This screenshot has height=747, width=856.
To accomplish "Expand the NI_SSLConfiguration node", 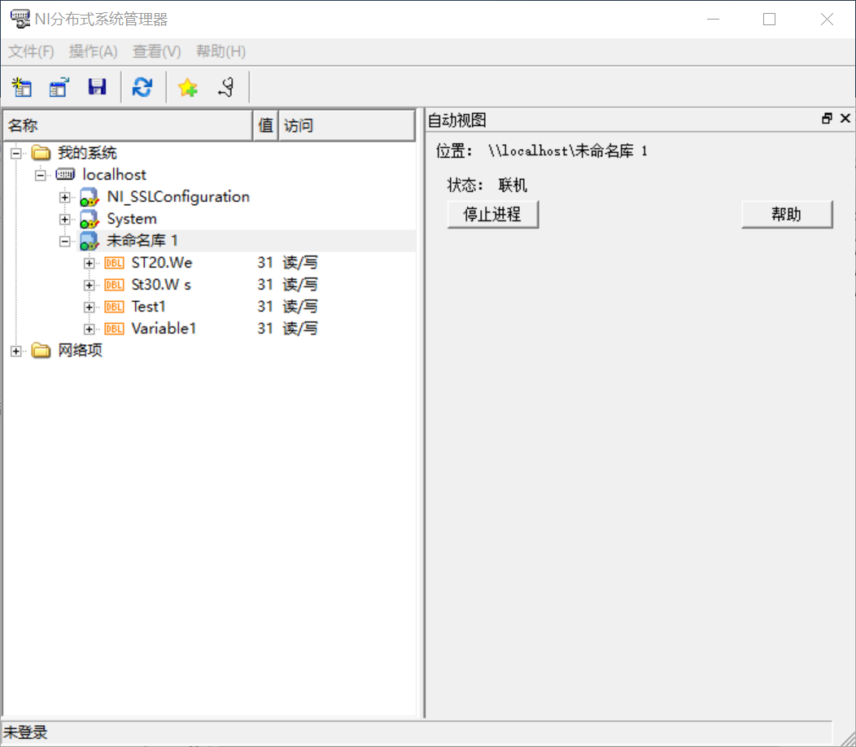I will [x=65, y=197].
